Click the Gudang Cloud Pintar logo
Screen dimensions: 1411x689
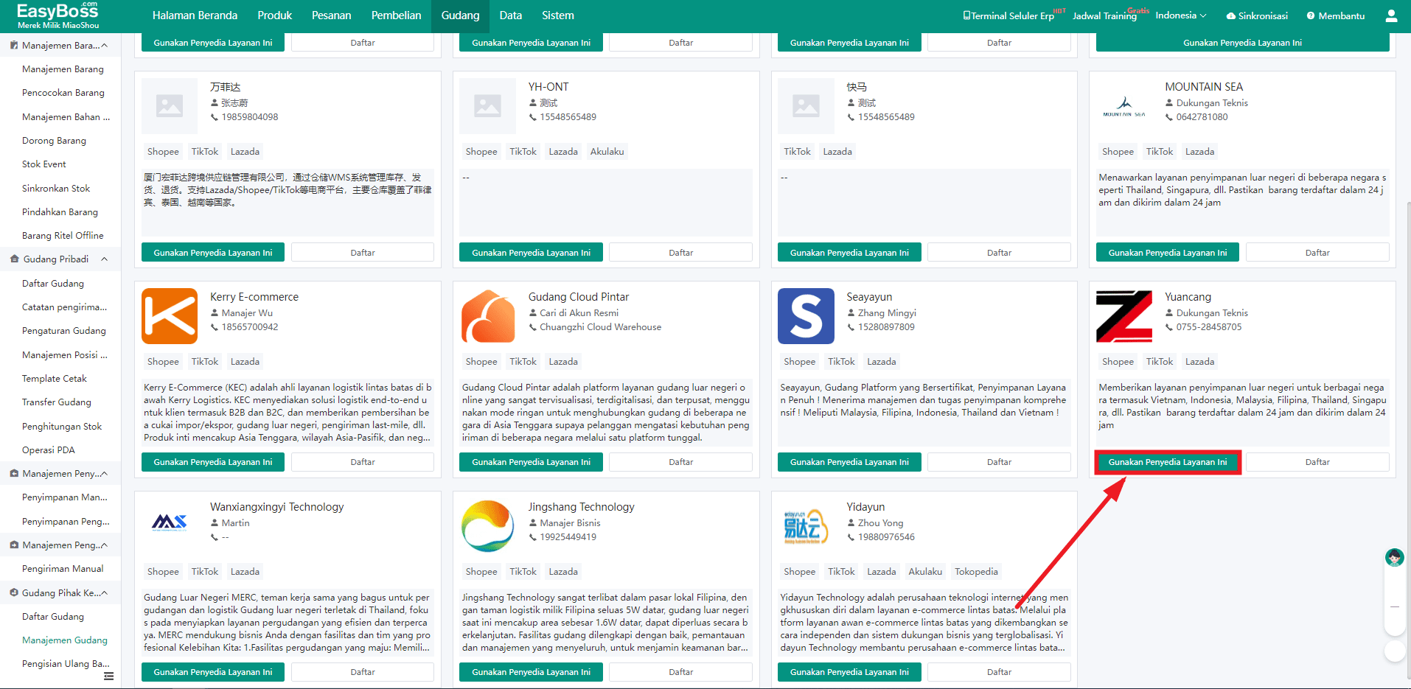click(x=488, y=316)
